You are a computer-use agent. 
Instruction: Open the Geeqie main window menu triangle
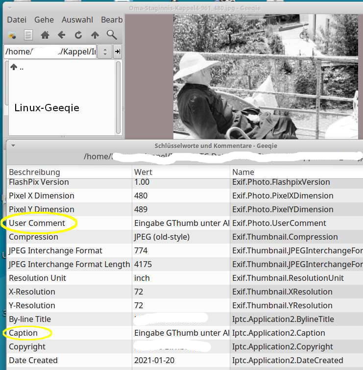coord(11,8)
